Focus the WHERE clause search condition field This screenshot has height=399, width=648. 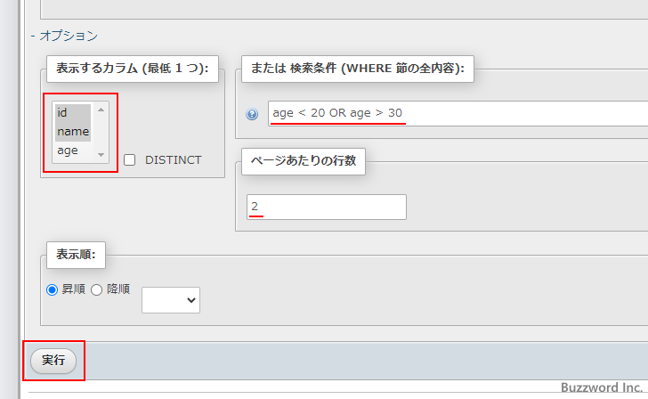tap(458, 113)
